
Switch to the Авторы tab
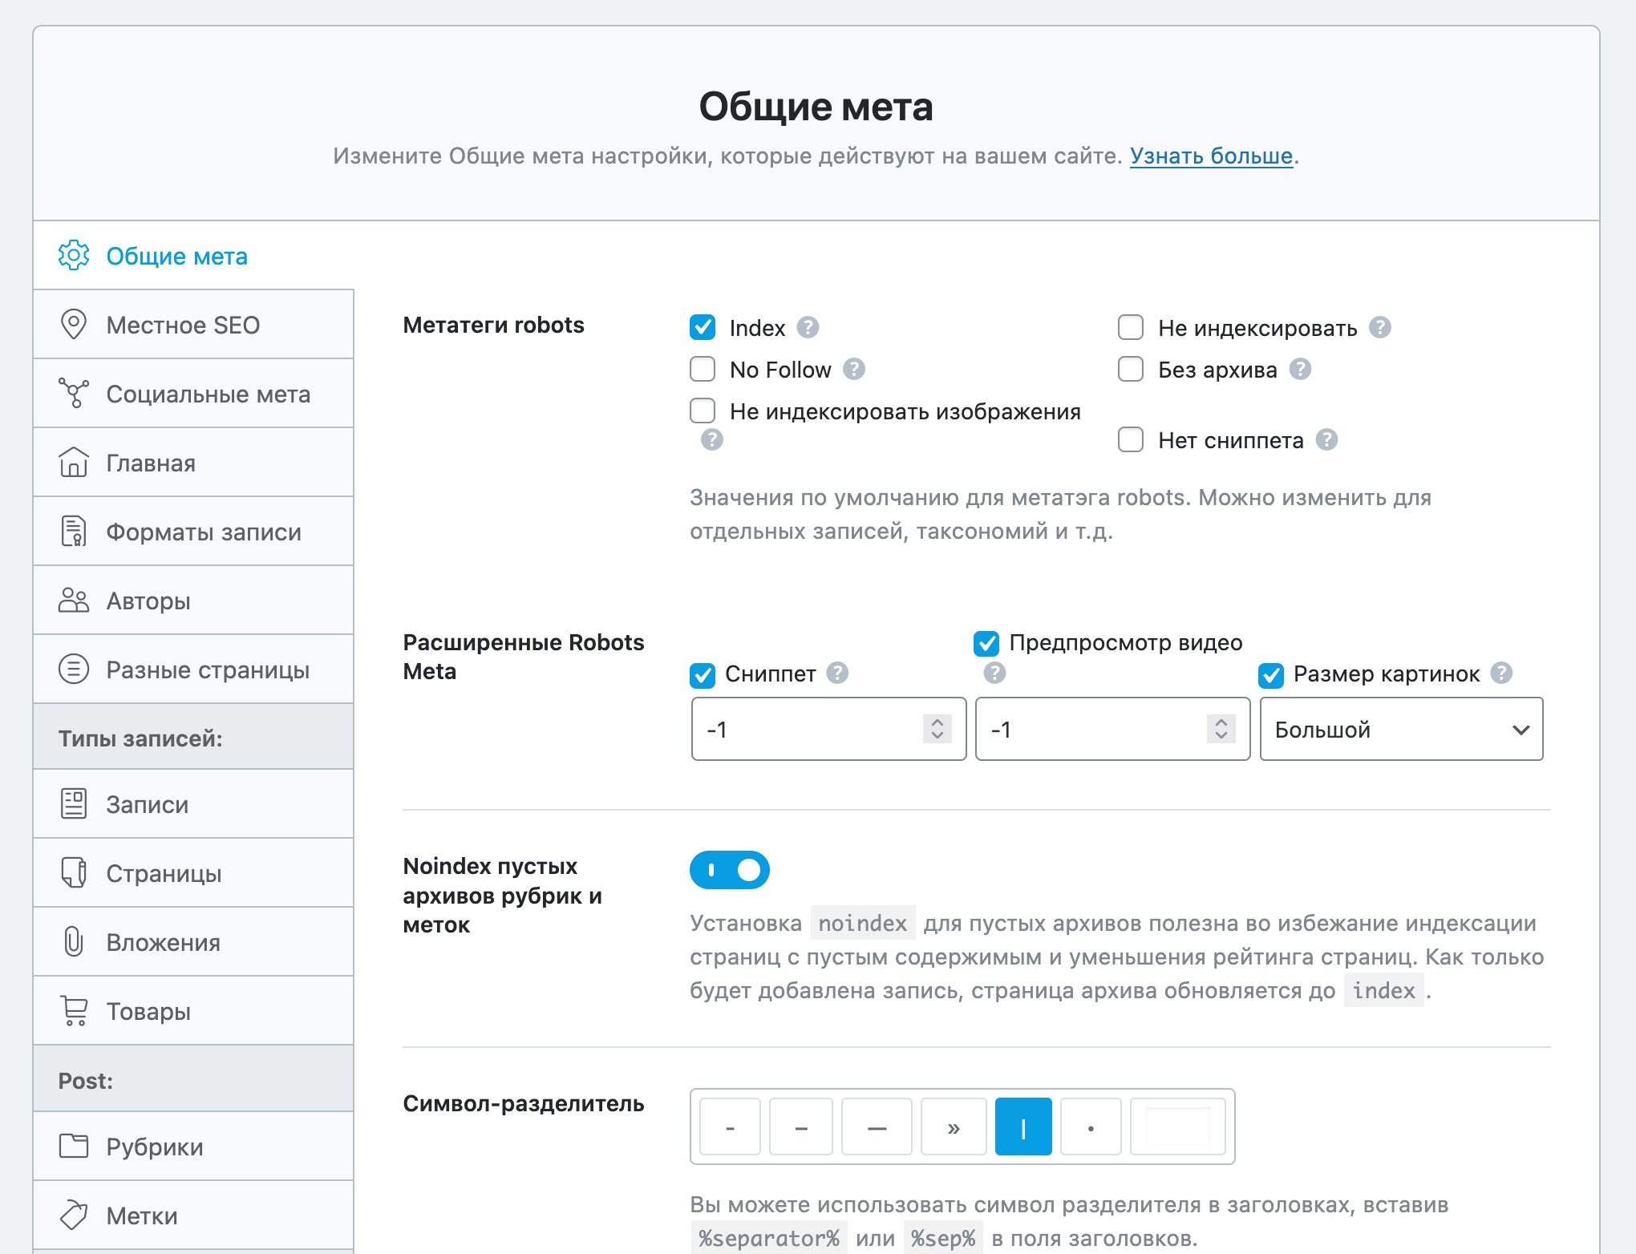193,601
